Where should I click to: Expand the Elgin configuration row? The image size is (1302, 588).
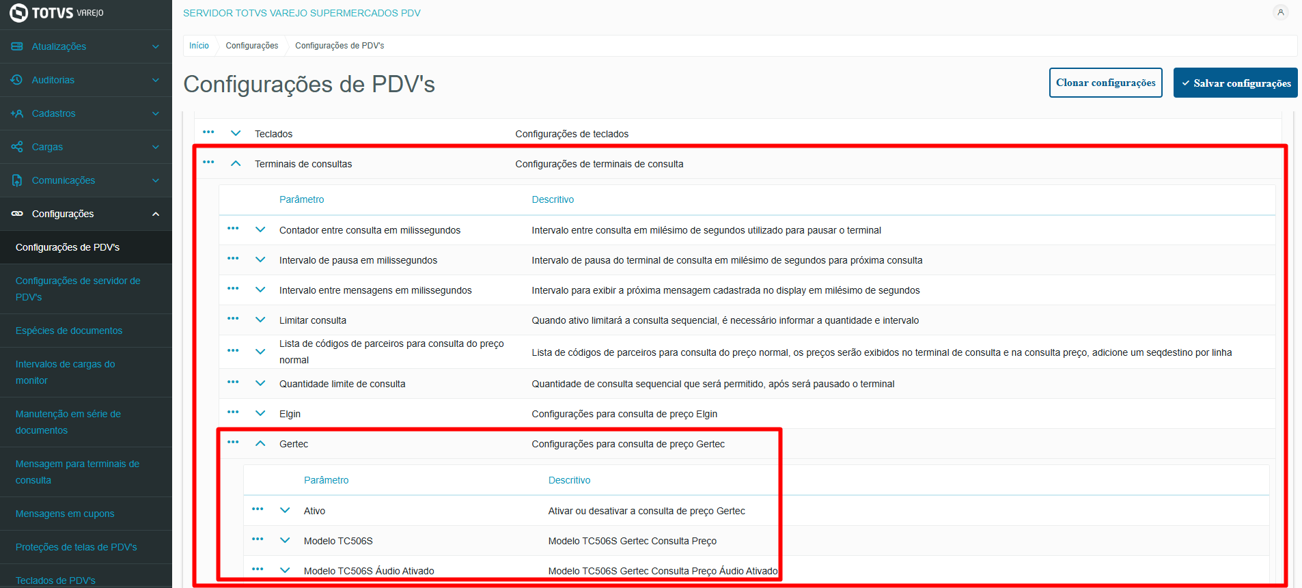click(260, 413)
